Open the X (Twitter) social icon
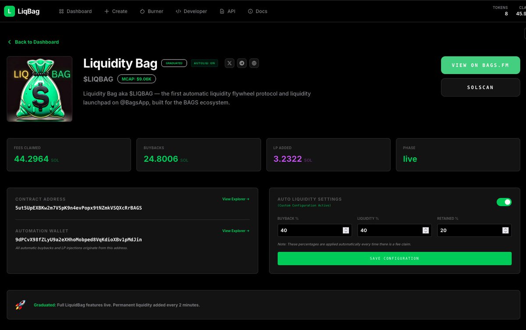The width and height of the screenshot is (526, 330). point(230,63)
